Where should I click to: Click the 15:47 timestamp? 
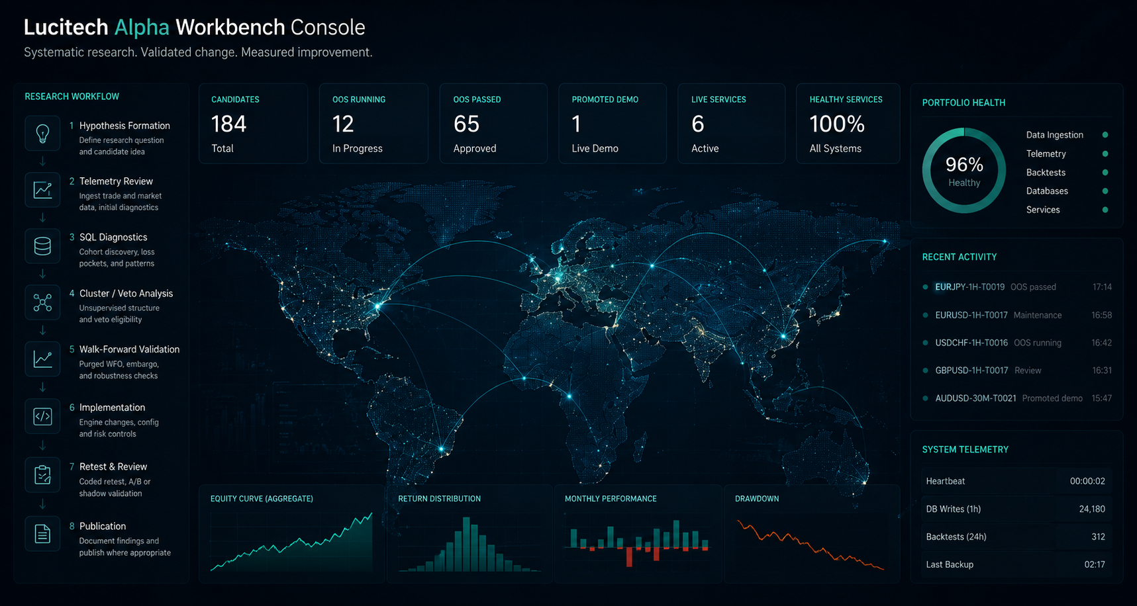tap(1102, 398)
